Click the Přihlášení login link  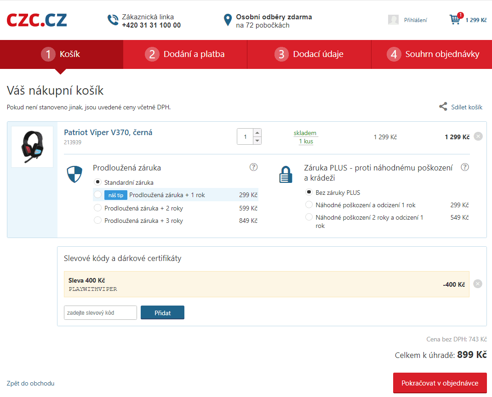(x=415, y=20)
